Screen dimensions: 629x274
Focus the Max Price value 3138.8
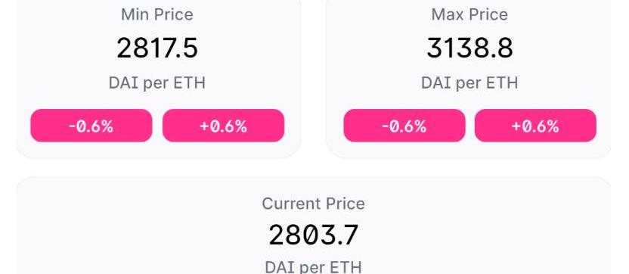(469, 48)
